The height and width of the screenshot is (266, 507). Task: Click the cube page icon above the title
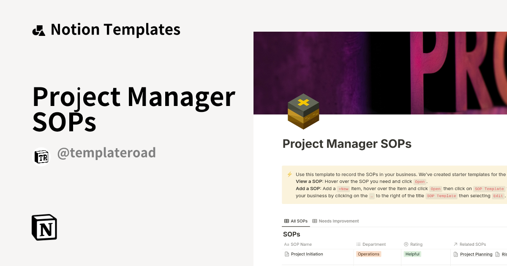[x=303, y=111]
